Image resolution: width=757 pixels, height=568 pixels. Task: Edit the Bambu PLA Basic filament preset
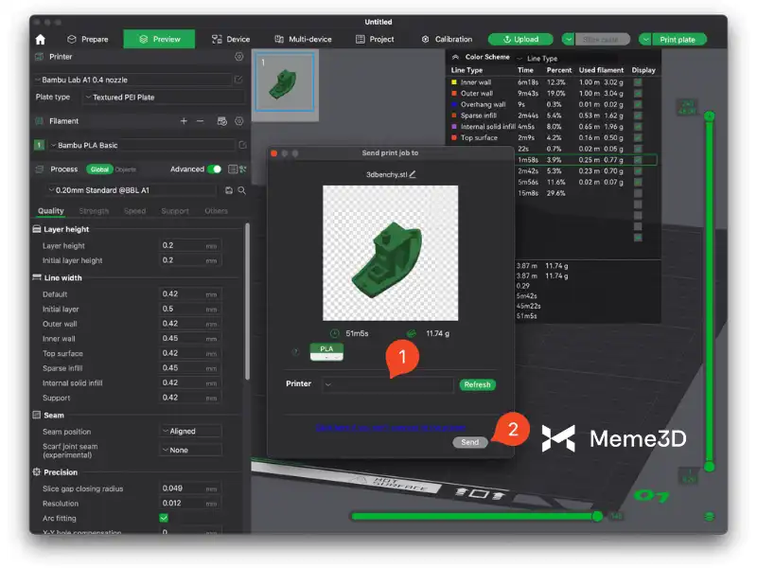click(x=242, y=145)
